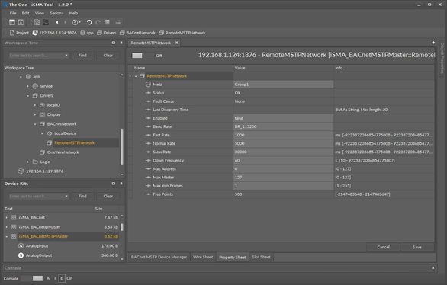The width and height of the screenshot is (447, 285).
Task: Click Project in the breadcrumb bar
Action: click(19, 33)
